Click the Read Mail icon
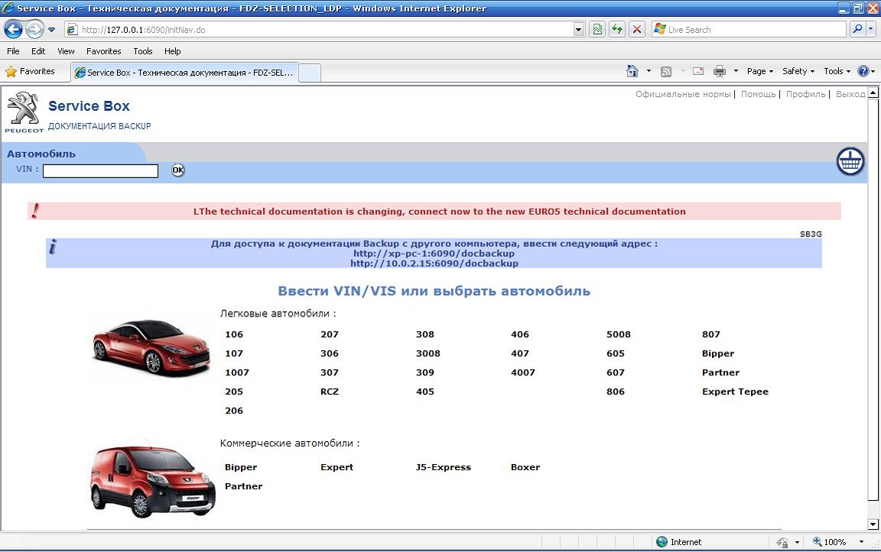Image resolution: width=881 pixels, height=552 pixels. coord(698,71)
